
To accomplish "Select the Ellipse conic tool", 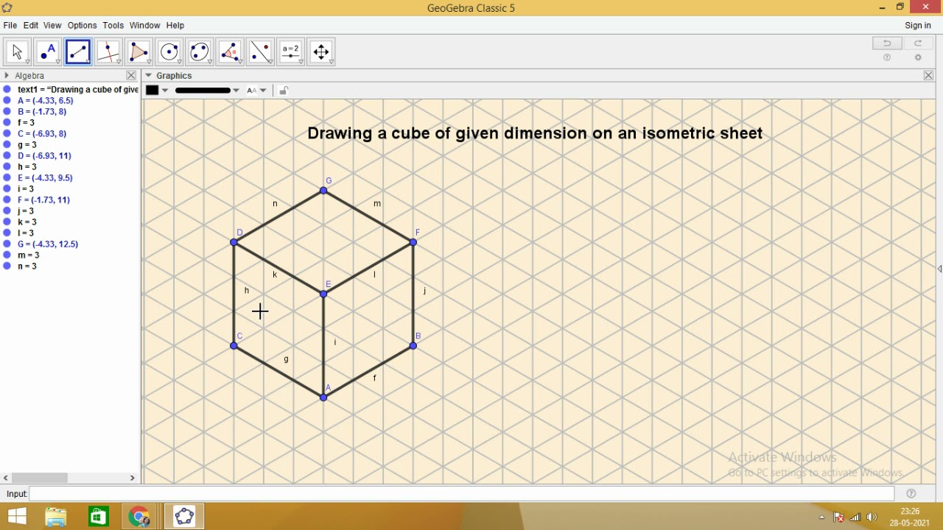I will pyautogui.click(x=200, y=52).
